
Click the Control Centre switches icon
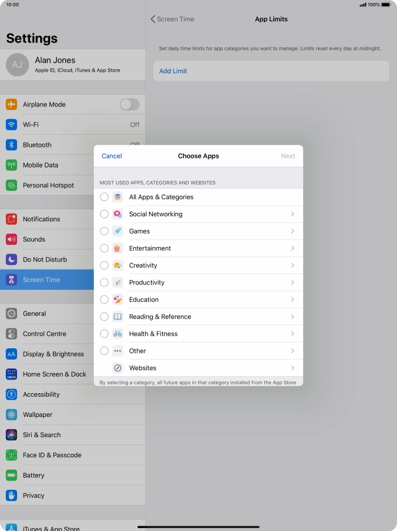(x=11, y=334)
